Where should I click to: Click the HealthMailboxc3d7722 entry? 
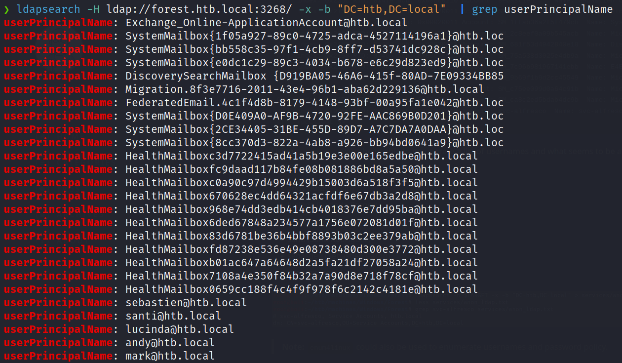(301, 156)
